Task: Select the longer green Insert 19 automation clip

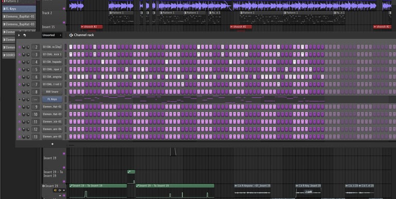Action: [175, 186]
